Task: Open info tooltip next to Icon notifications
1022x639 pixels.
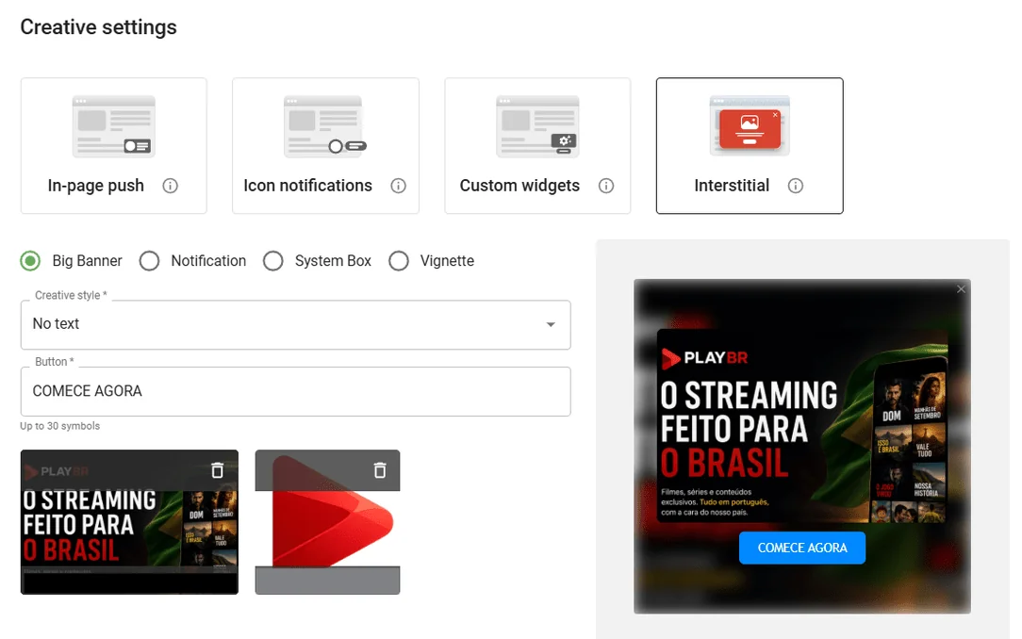Action: pos(398,186)
